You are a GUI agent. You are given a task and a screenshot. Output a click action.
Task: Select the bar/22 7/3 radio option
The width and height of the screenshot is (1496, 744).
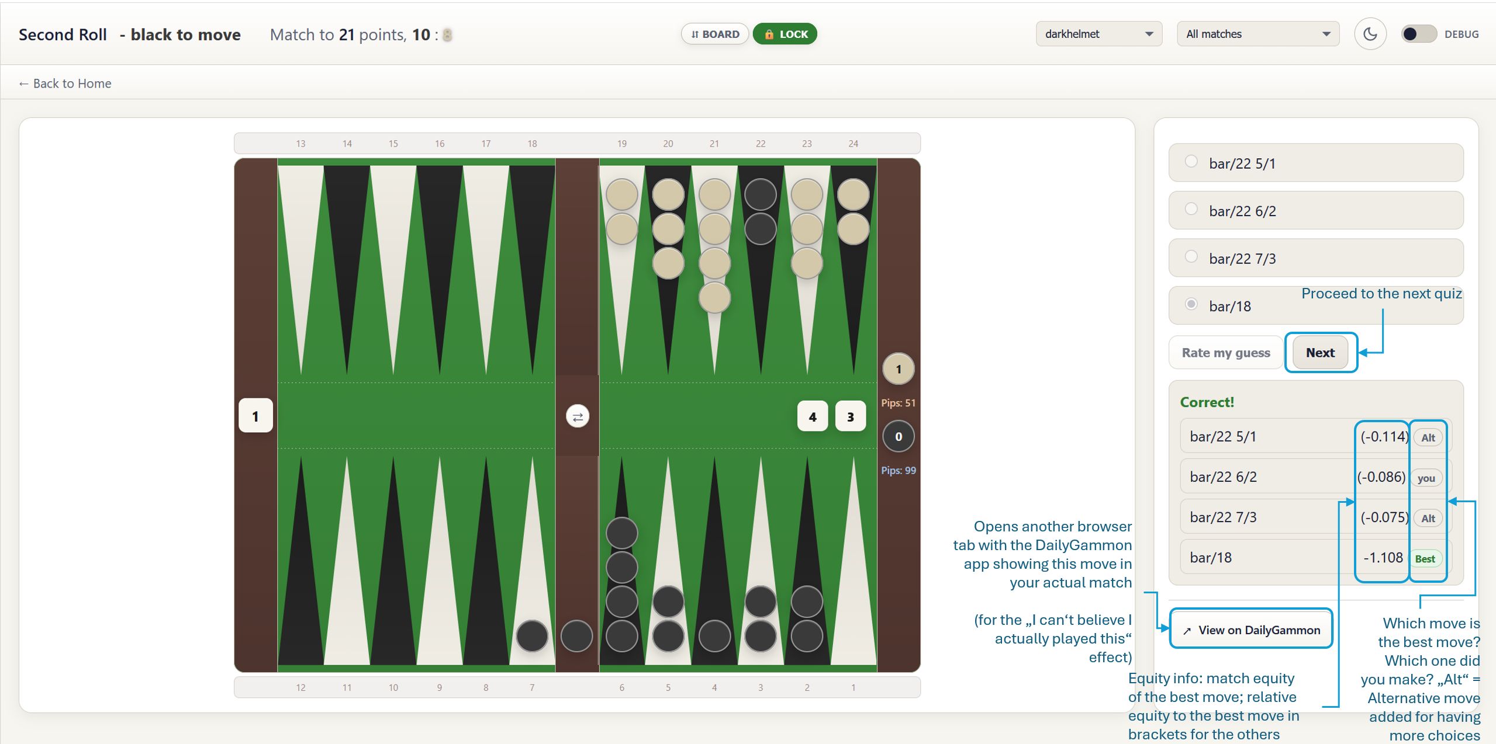point(1191,257)
